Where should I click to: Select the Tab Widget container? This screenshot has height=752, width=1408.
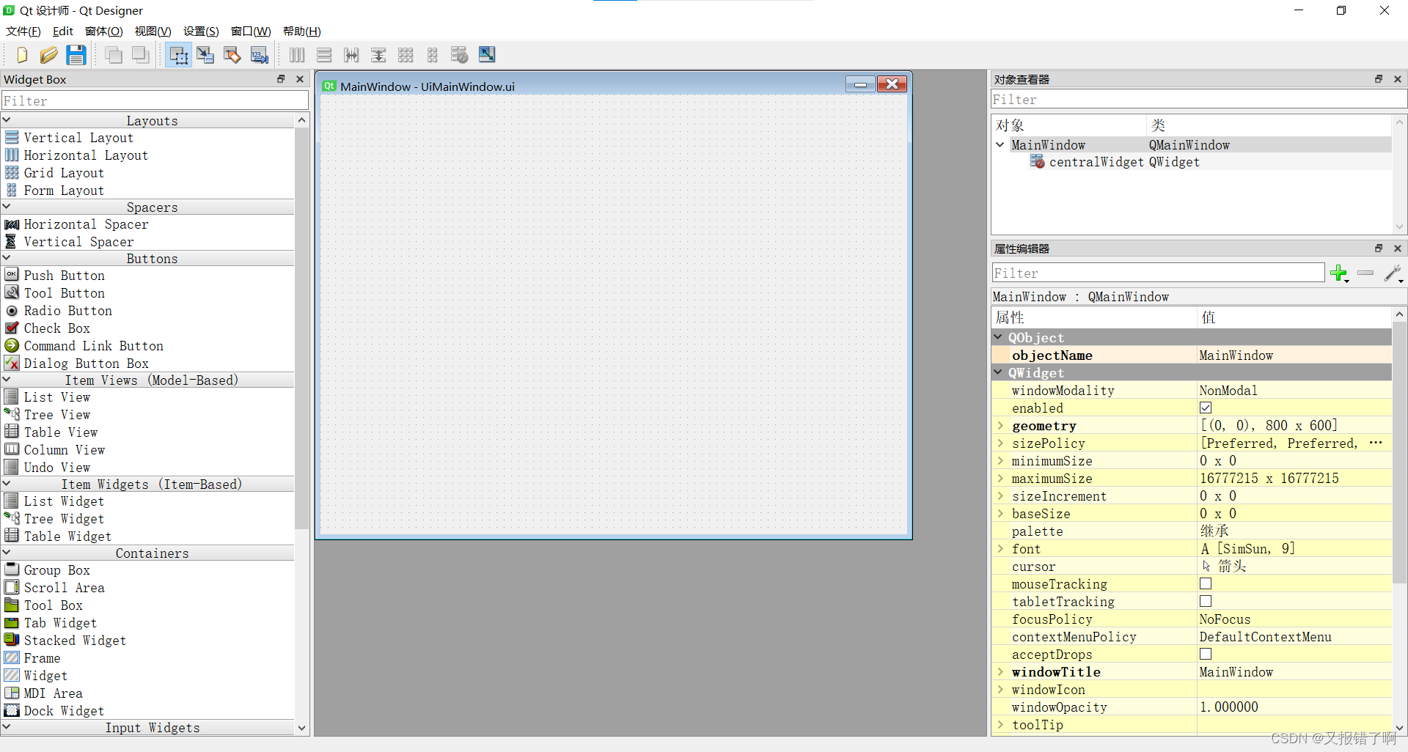pyautogui.click(x=60, y=623)
